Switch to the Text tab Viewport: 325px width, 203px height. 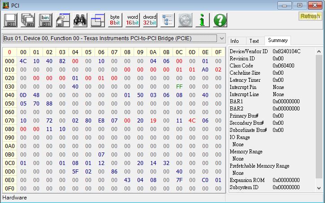254,41
